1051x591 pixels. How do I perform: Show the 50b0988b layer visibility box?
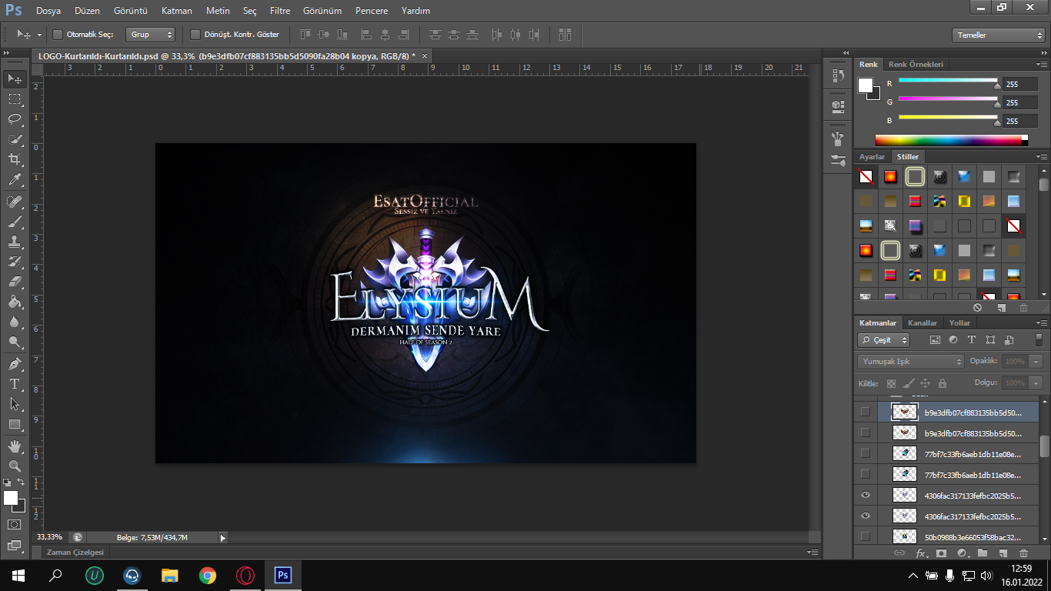866,536
